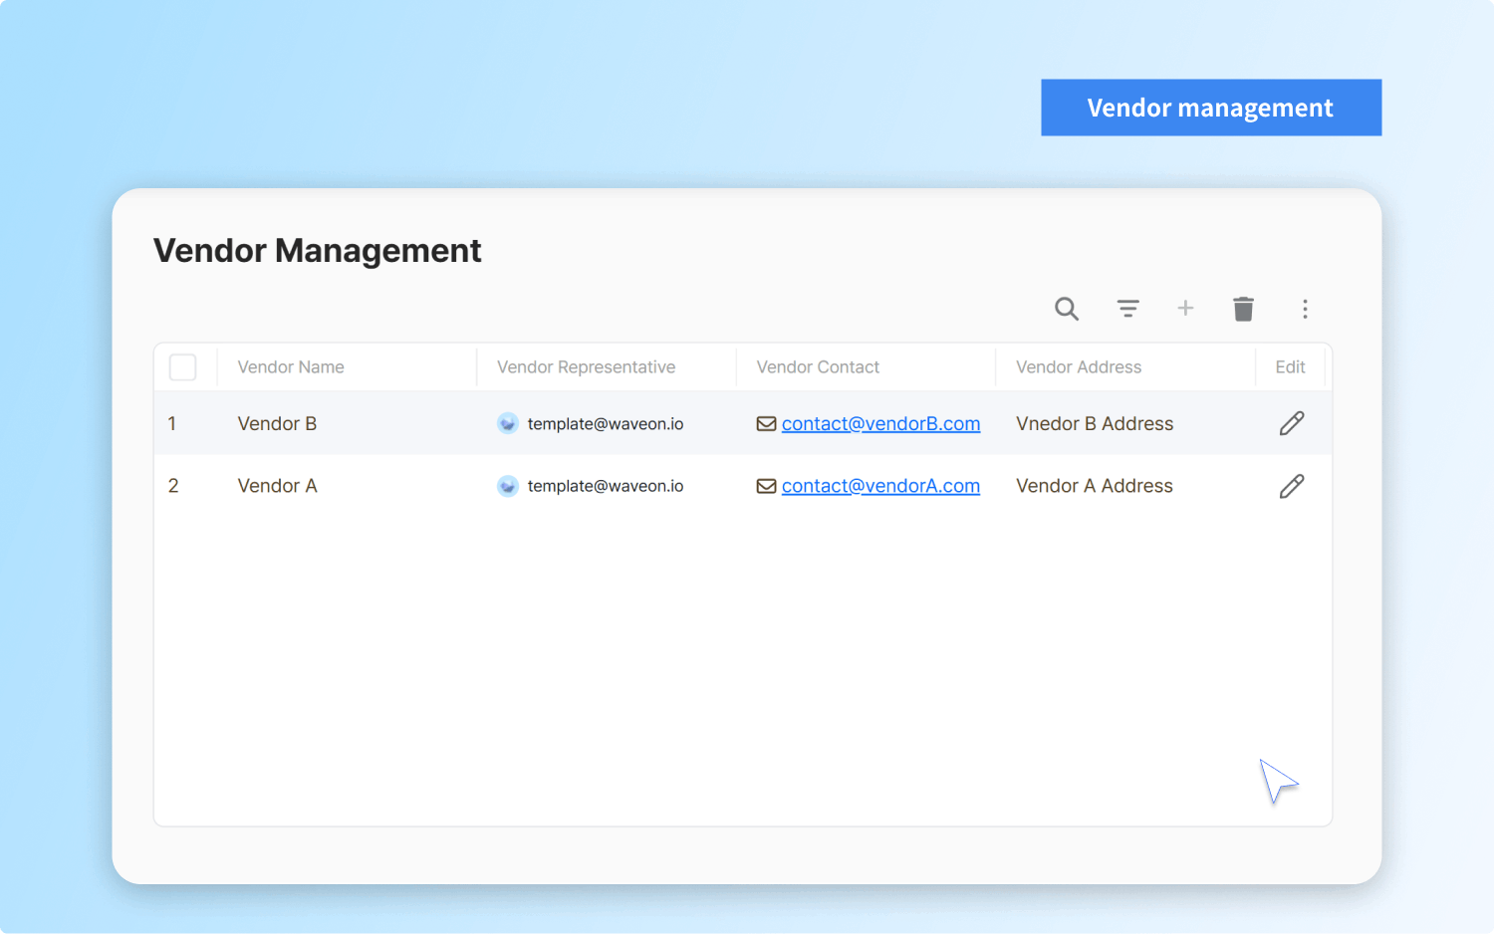
Task: Open contact@vendorB.com email link
Action: (880, 424)
